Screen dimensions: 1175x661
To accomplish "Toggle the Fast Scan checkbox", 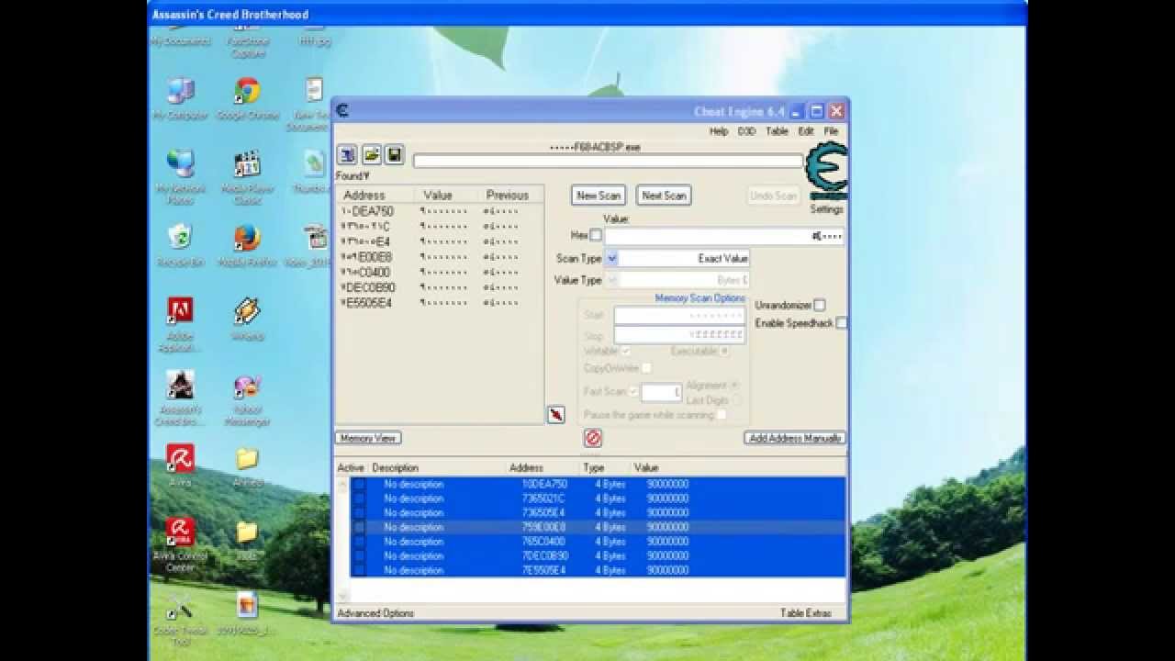I will coord(632,392).
